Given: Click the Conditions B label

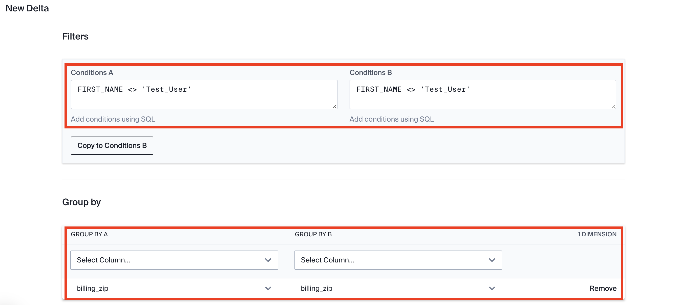Looking at the screenshot, I should [x=370, y=72].
